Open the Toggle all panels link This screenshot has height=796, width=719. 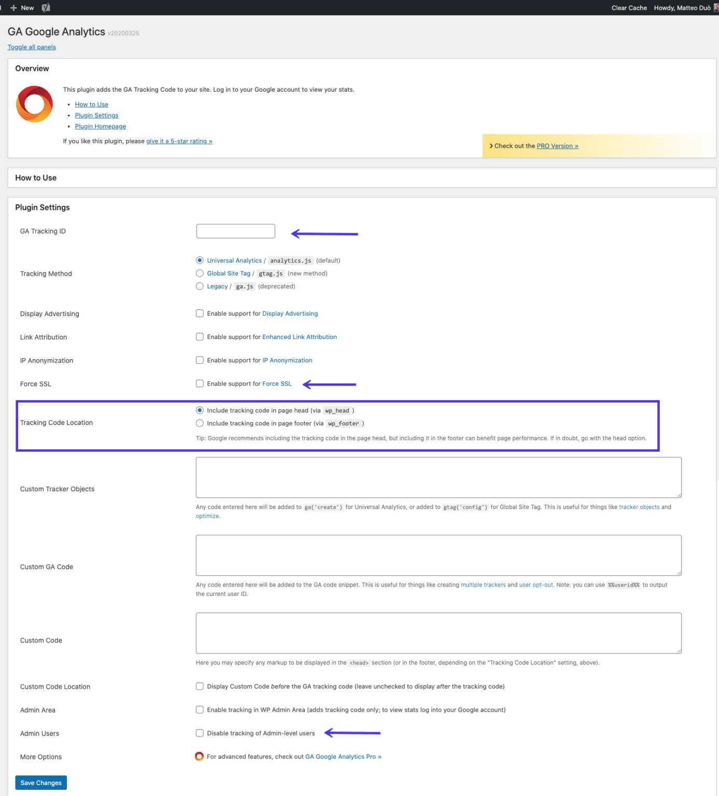[32, 47]
